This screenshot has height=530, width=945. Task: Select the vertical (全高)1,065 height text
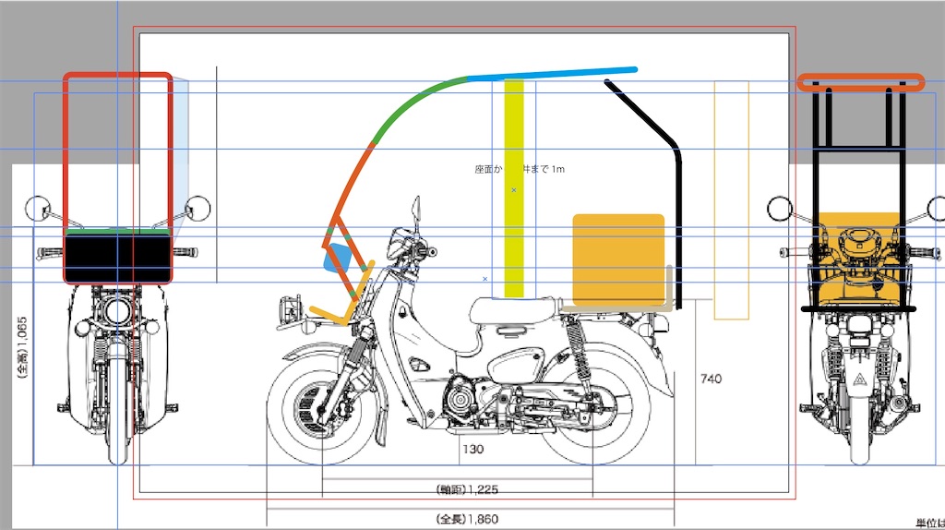click(22, 347)
